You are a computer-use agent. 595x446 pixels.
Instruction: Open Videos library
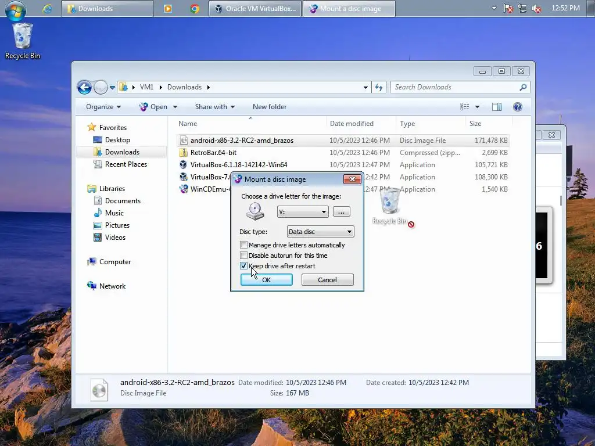coord(115,238)
